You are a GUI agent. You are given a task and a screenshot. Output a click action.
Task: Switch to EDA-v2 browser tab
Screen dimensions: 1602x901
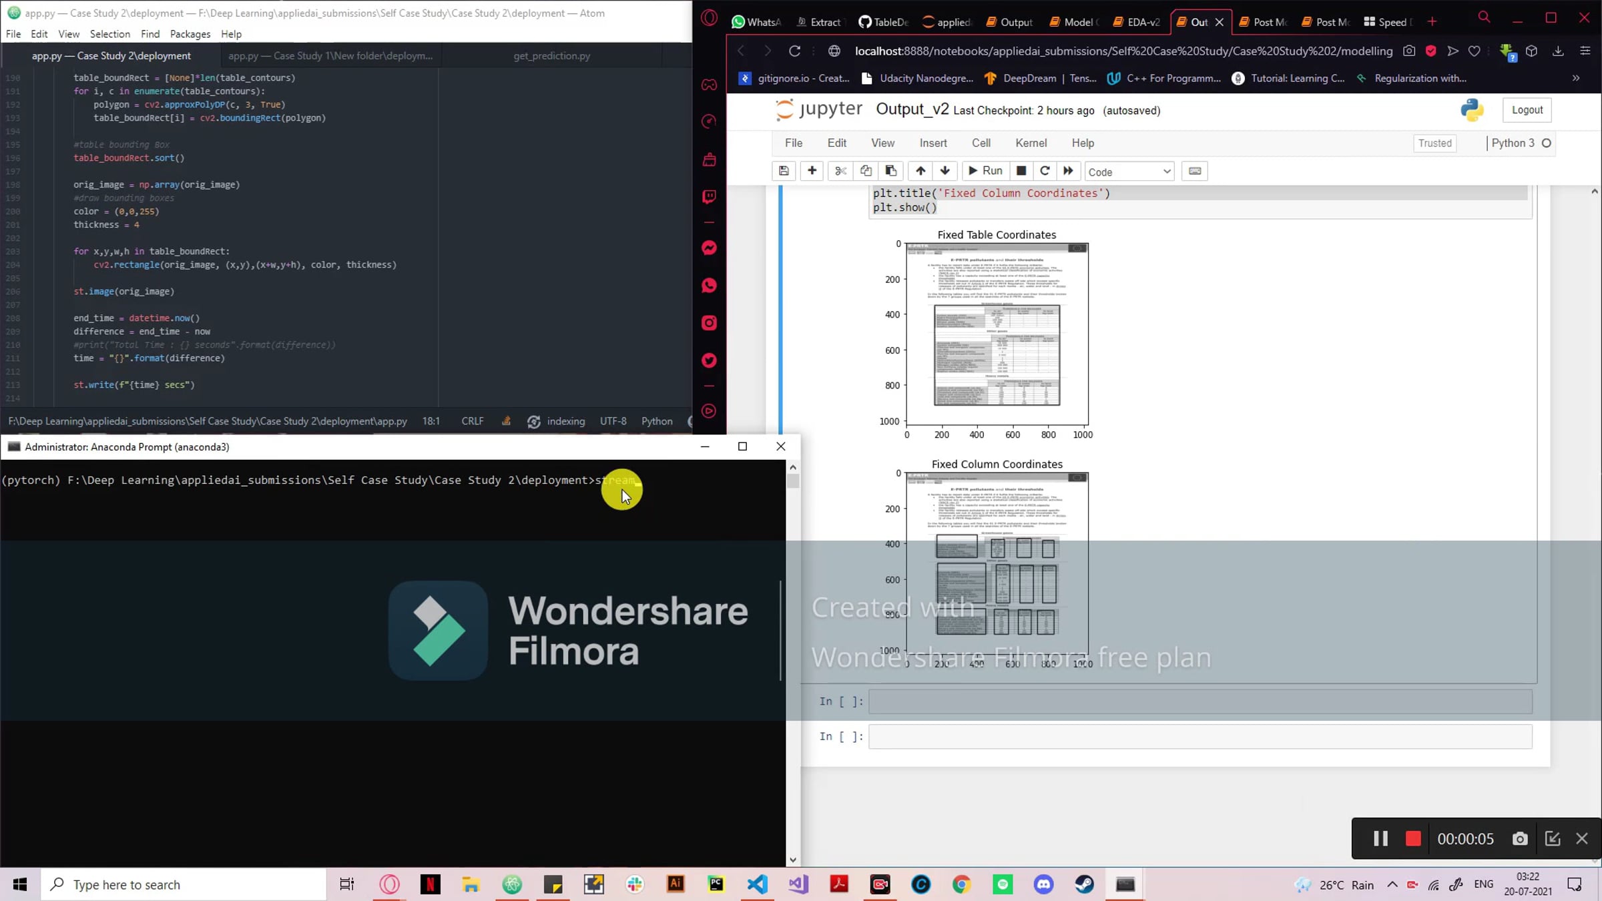point(1136,22)
